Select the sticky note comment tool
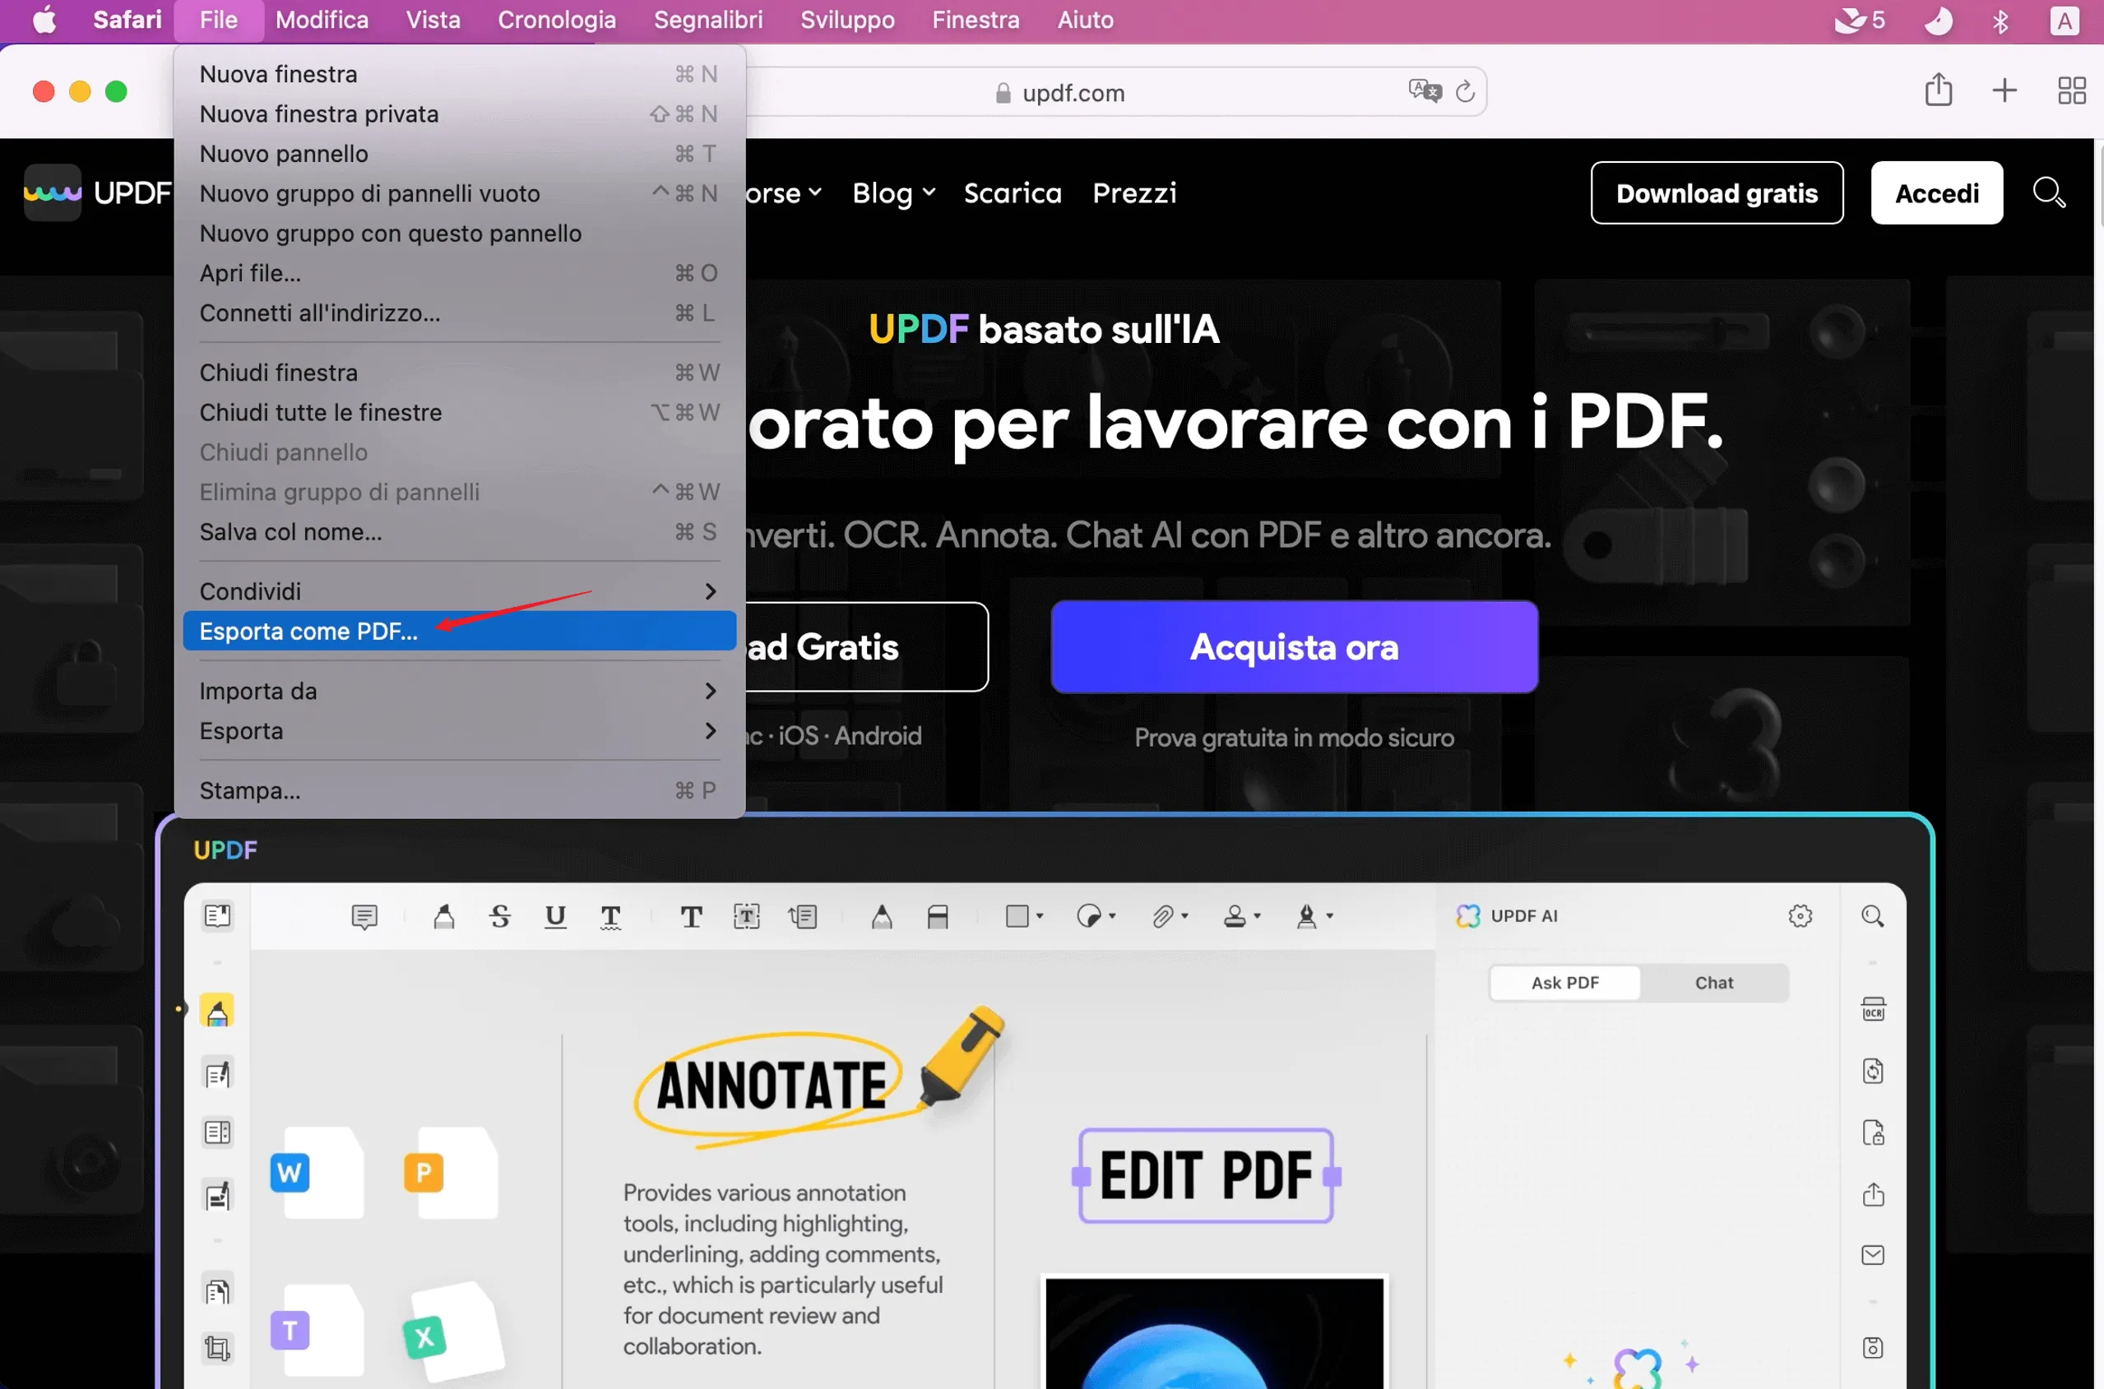This screenshot has height=1389, width=2104. [x=364, y=916]
